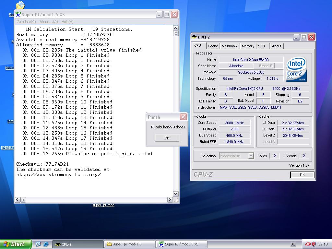332x249 pixels.
Task: Open the Calculate(C) menu
Action: pos(26,22)
